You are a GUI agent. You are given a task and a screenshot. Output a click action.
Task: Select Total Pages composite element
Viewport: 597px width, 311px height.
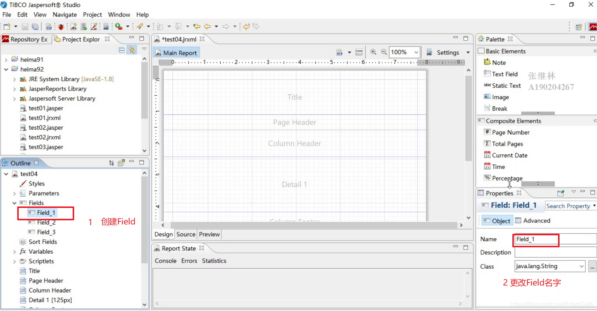[x=503, y=144]
